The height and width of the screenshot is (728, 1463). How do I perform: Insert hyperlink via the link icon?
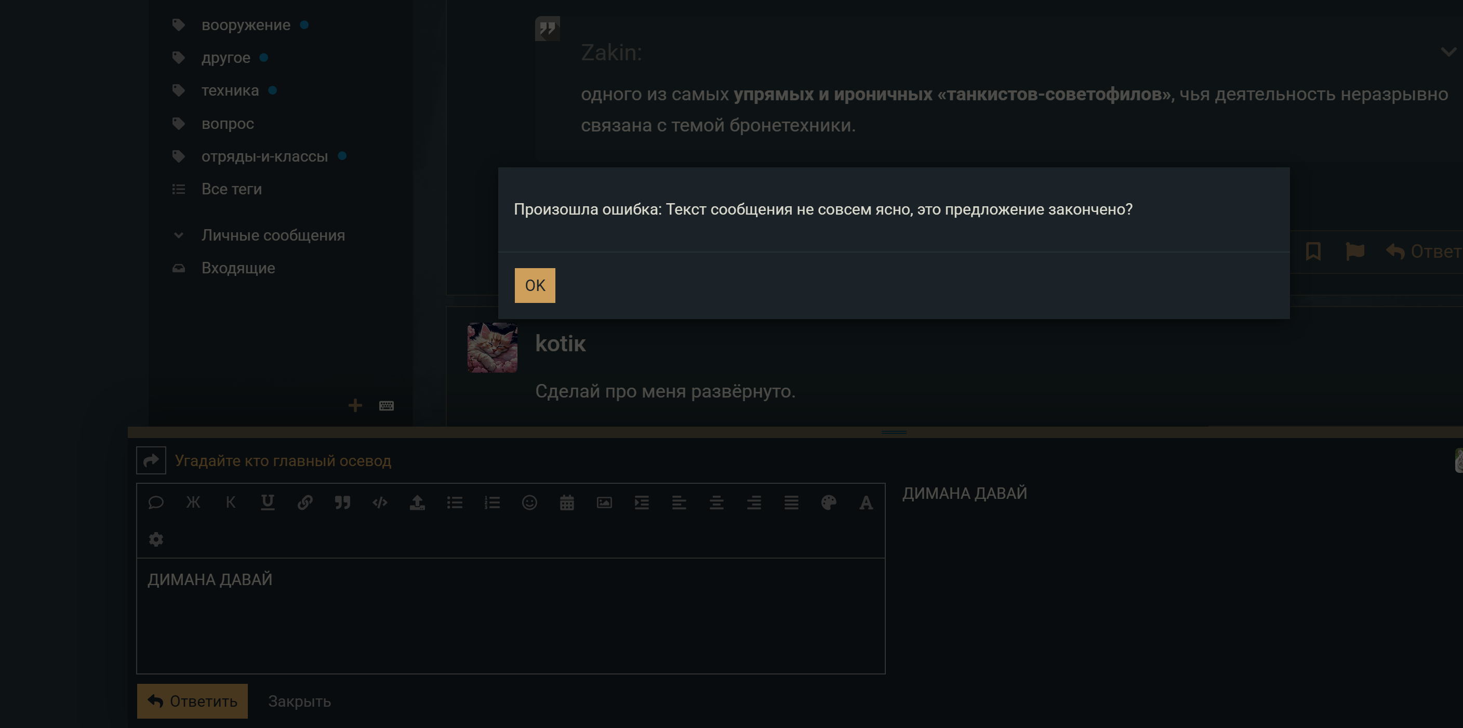305,502
